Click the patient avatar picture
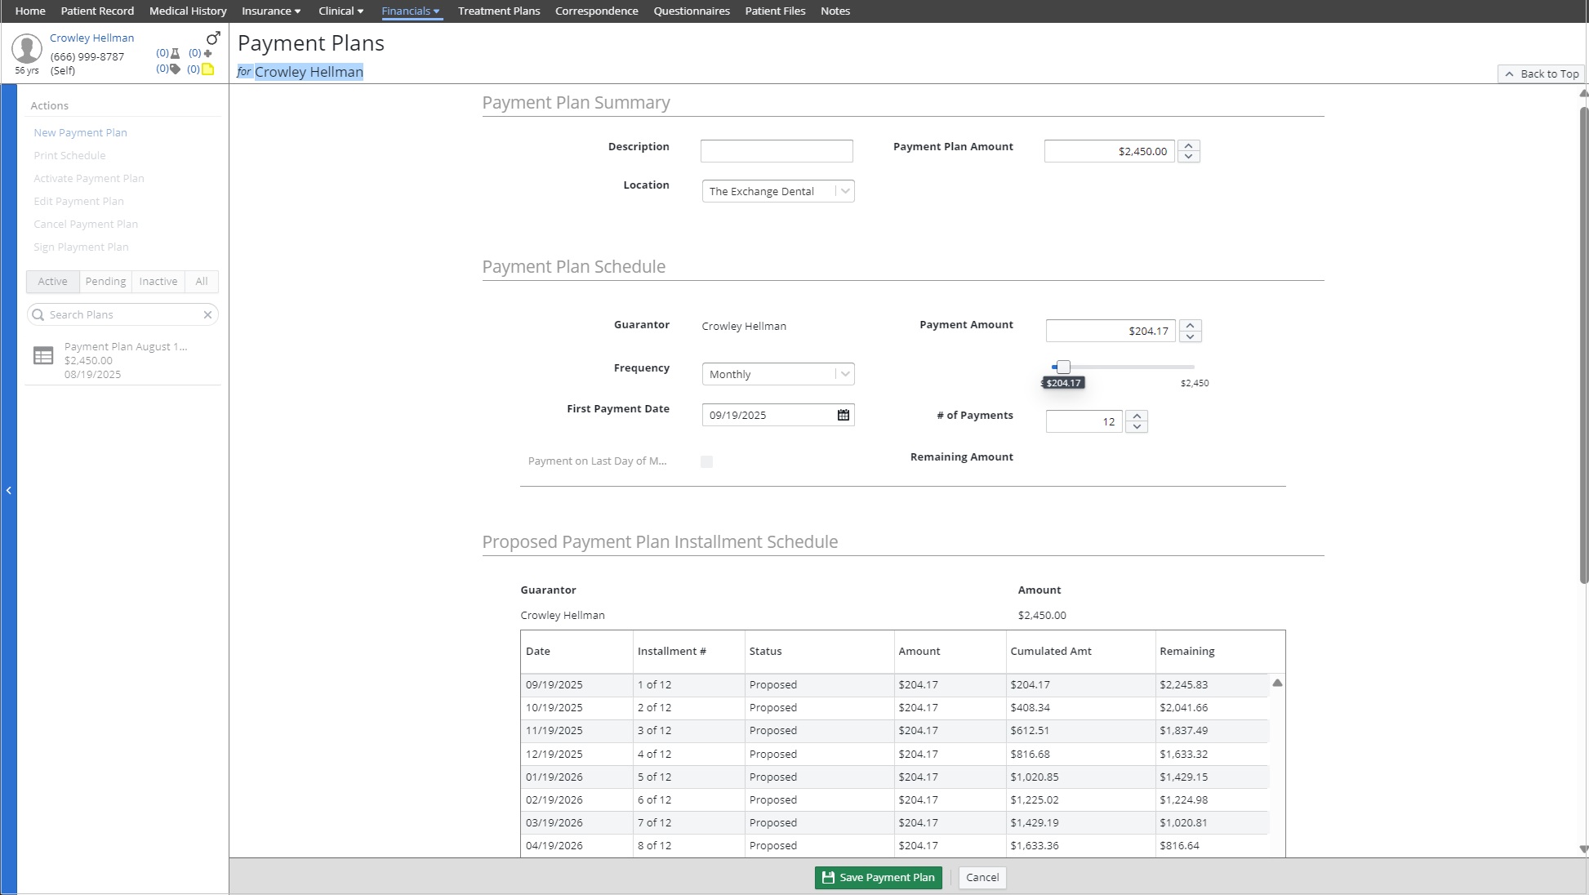 (27, 49)
